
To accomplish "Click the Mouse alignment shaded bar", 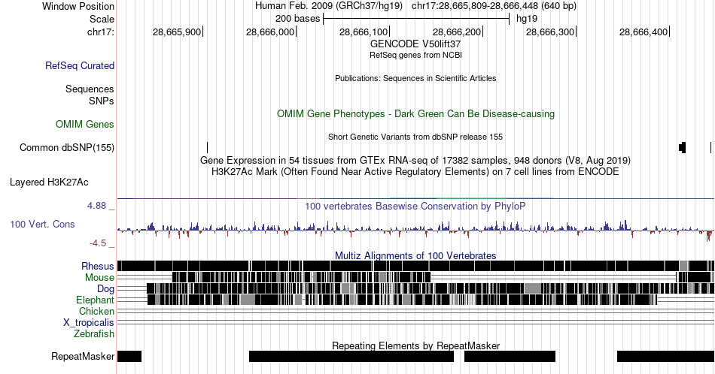I will (x=301, y=277).
